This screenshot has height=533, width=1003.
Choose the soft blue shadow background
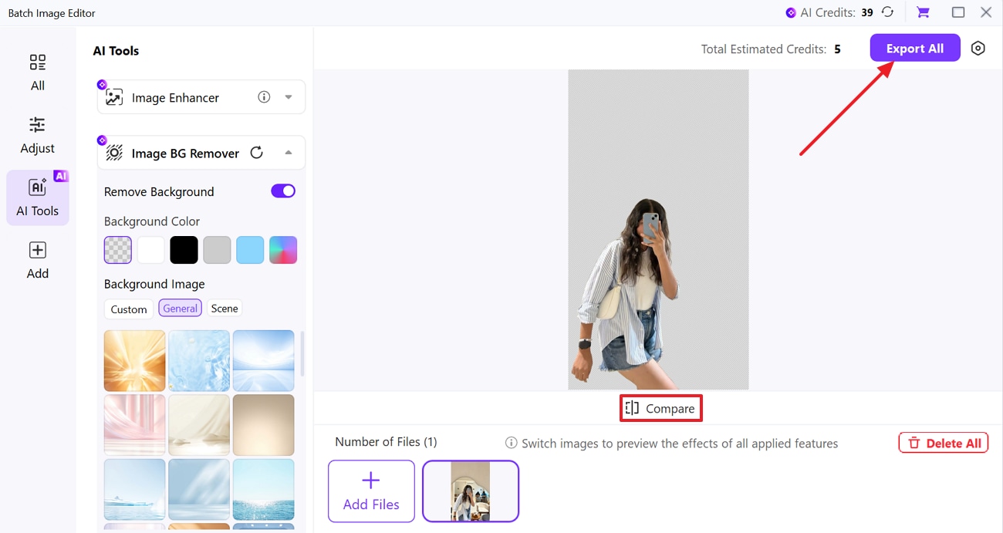199,489
